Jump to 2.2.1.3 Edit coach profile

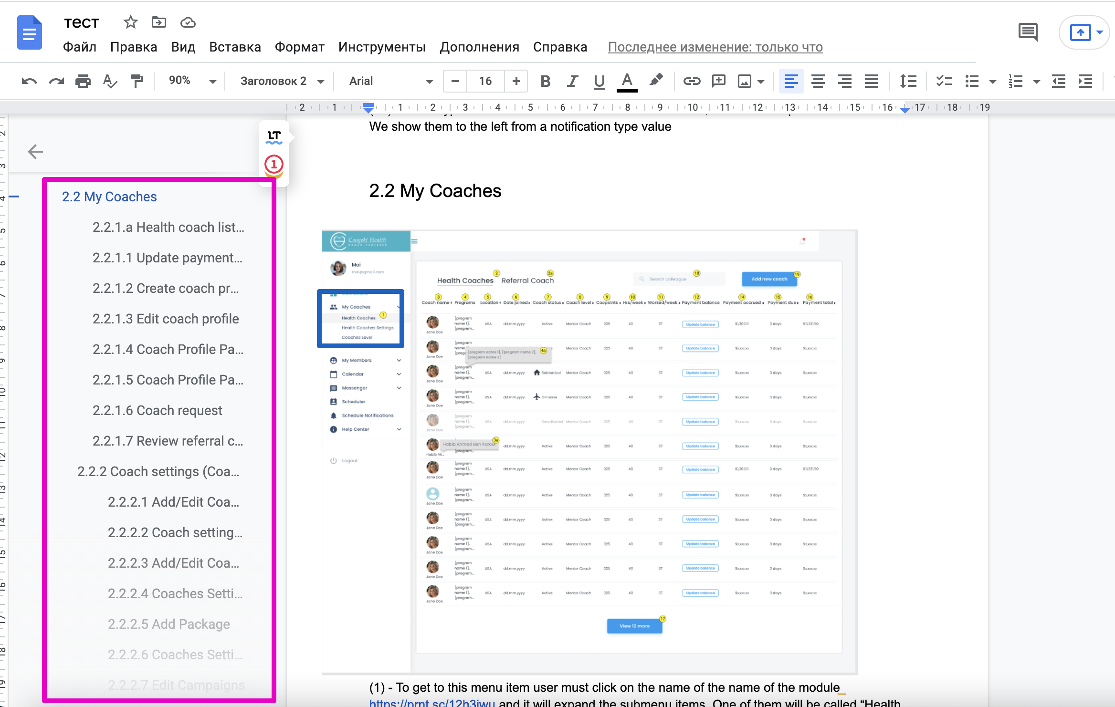[166, 319]
